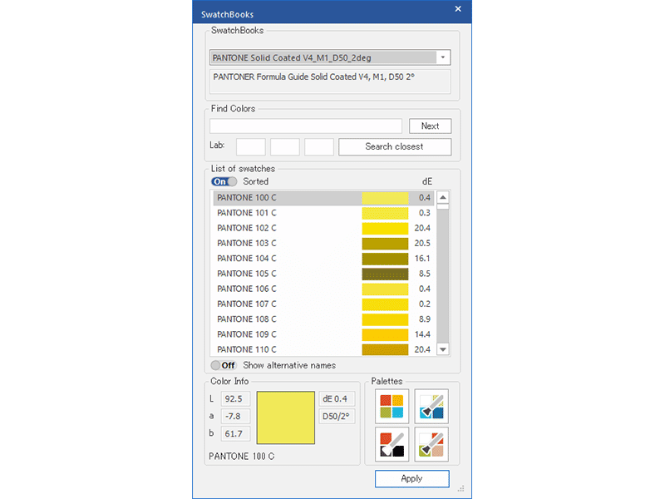Click the red and black eyedropper palette icon
Viewport: 665px width, 499px height.
[392, 444]
